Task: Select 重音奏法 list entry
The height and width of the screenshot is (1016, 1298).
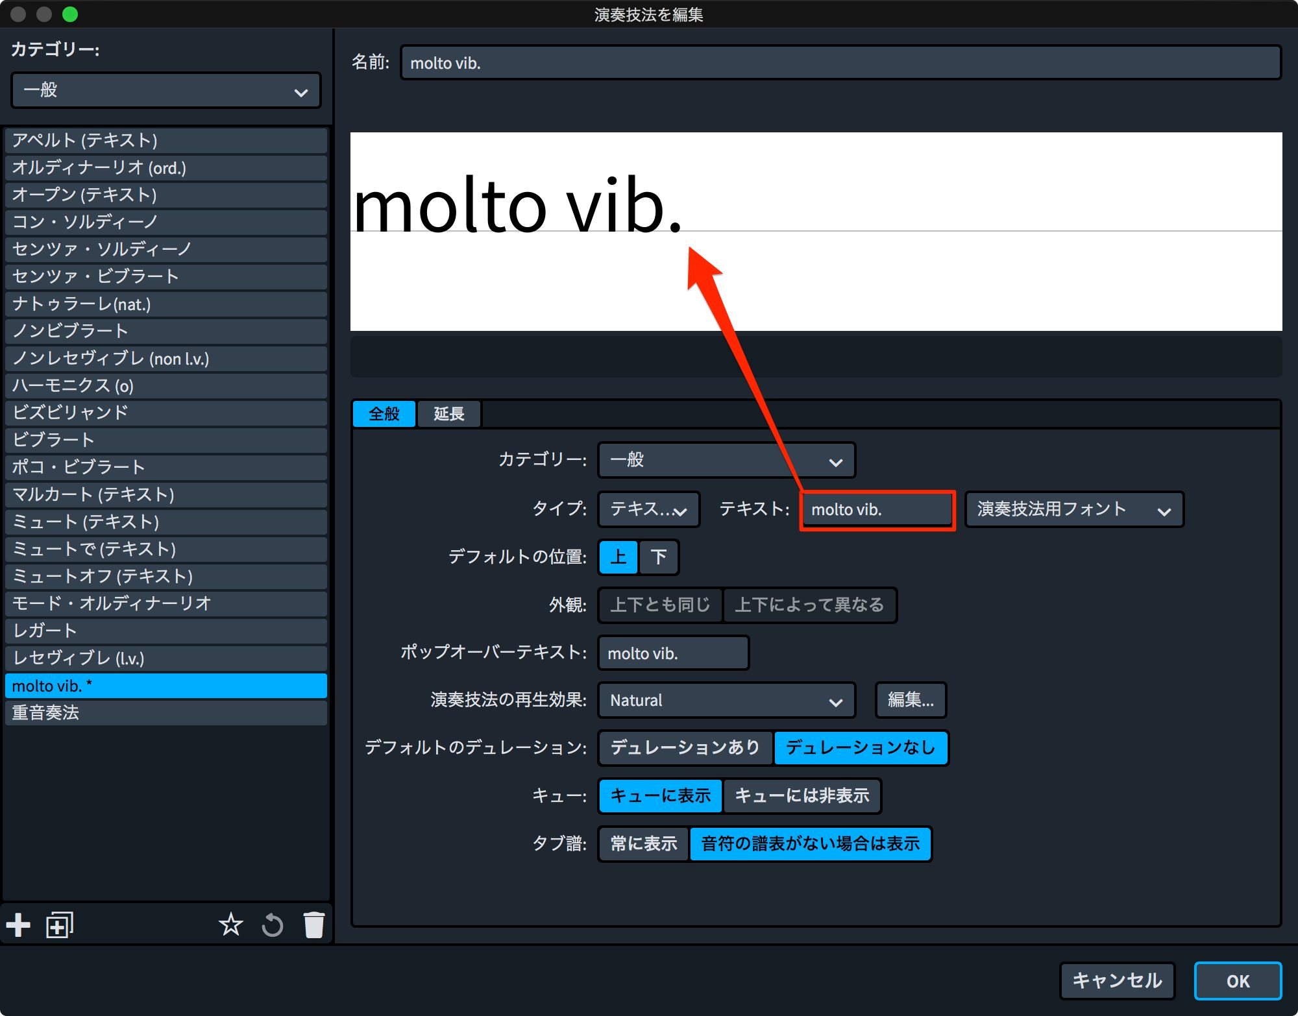Action: point(166,713)
